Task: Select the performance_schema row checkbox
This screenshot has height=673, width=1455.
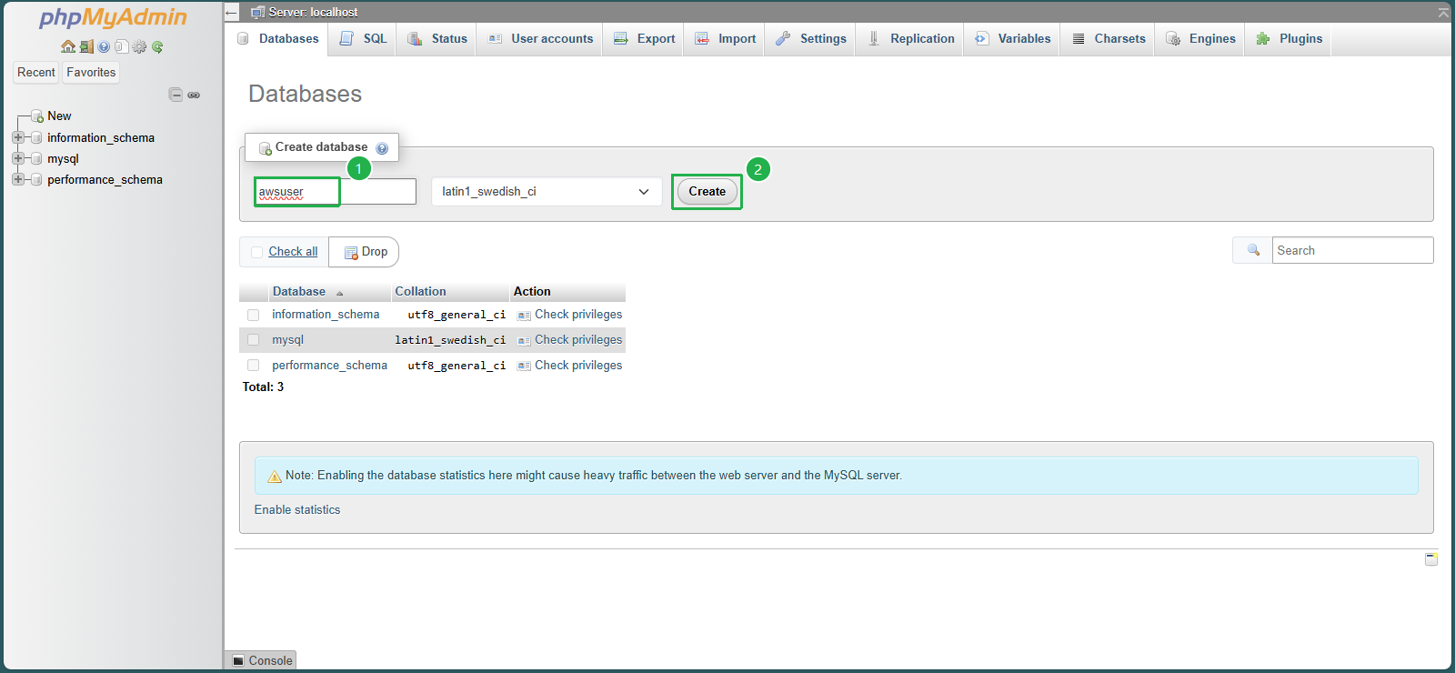Action: tap(254, 366)
